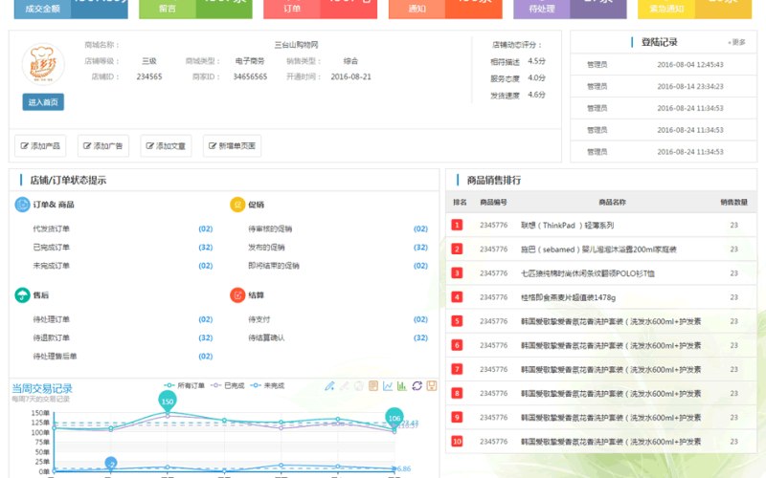Click the pencil mark-line tool in chart toolbar
The height and width of the screenshot is (478, 766).
pyautogui.click(x=329, y=386)
